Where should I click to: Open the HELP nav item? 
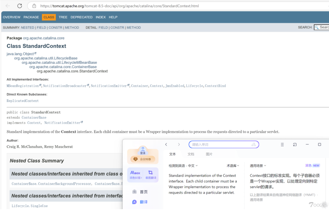coord(113,17)
